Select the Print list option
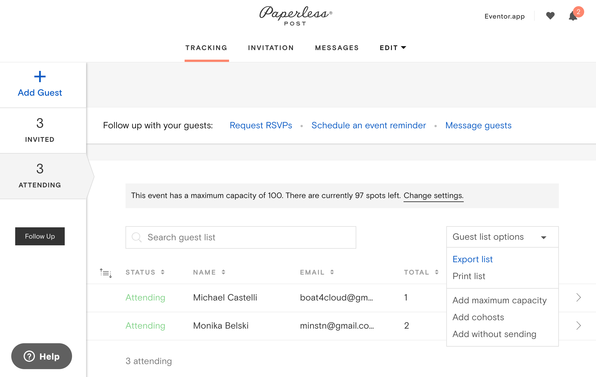596x377 pixels. click(469, 276)
